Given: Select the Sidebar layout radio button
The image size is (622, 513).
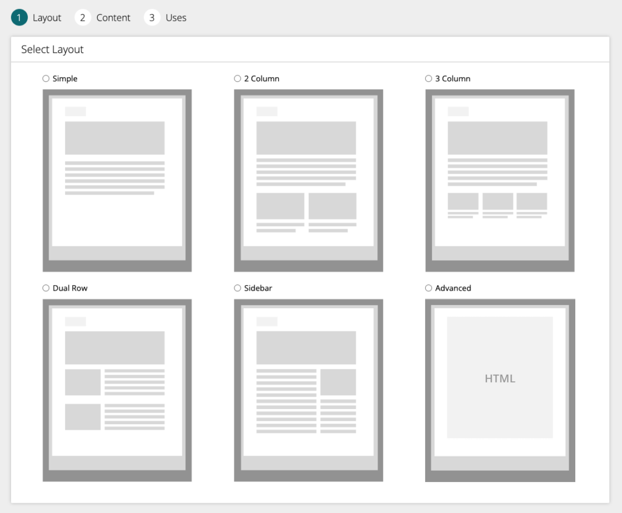Looking at the screenshot, I should (x=238, y=288).
